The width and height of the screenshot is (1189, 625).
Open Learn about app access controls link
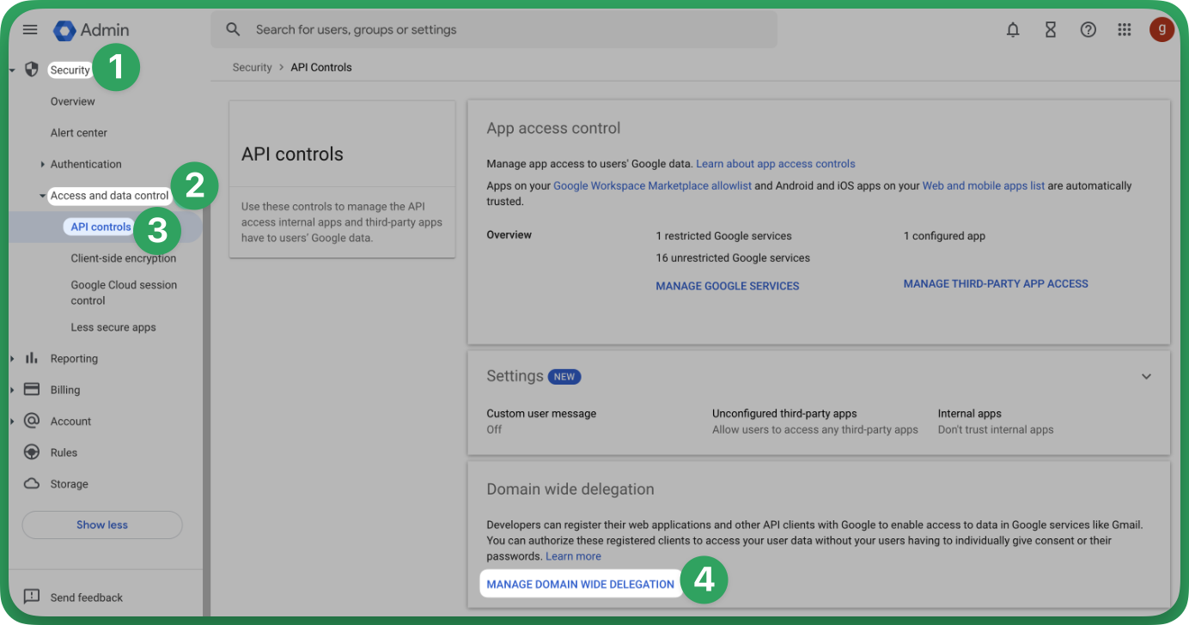(776, 163)
